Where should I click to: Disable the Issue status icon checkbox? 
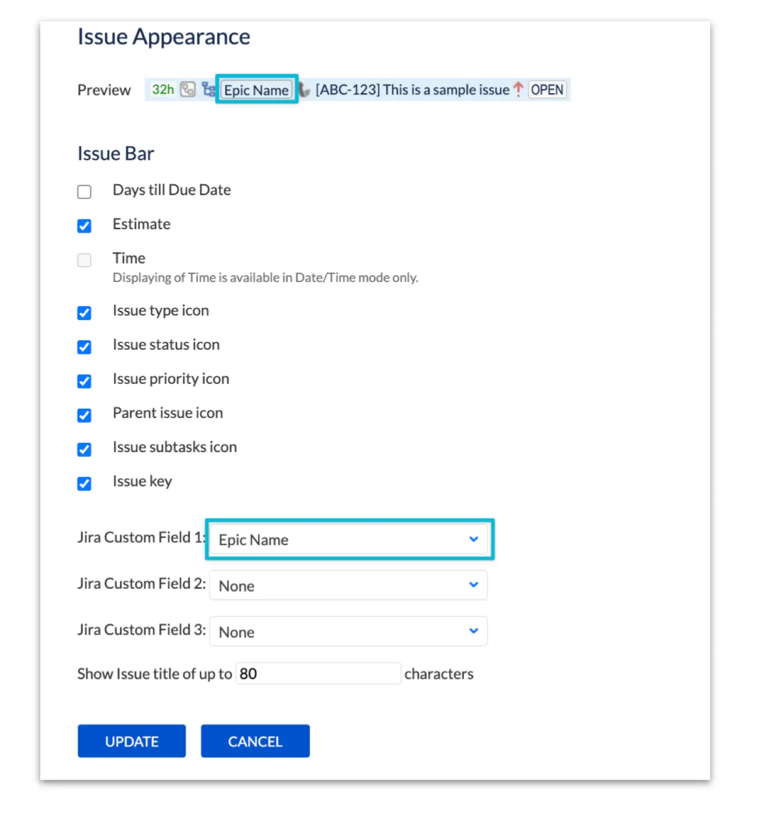(x=84, y=347)
